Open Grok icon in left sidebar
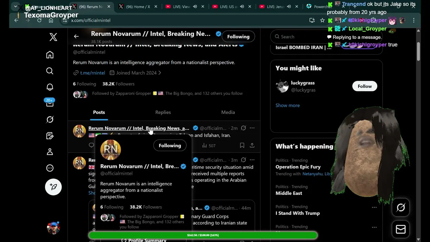Screen dimensions: 430x242 tap(50, 119)
